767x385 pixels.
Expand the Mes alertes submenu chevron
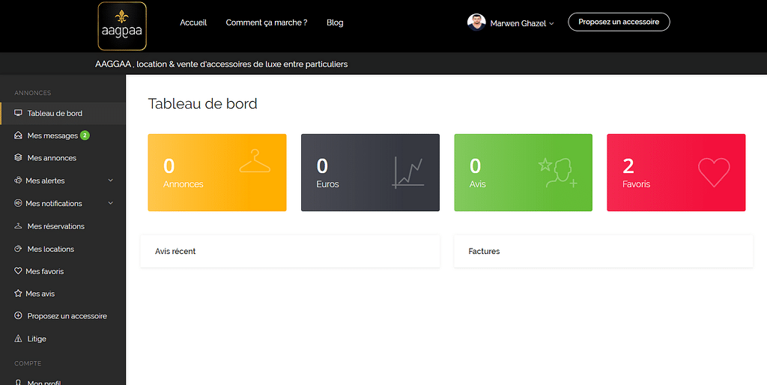click(x=111, y=181)
